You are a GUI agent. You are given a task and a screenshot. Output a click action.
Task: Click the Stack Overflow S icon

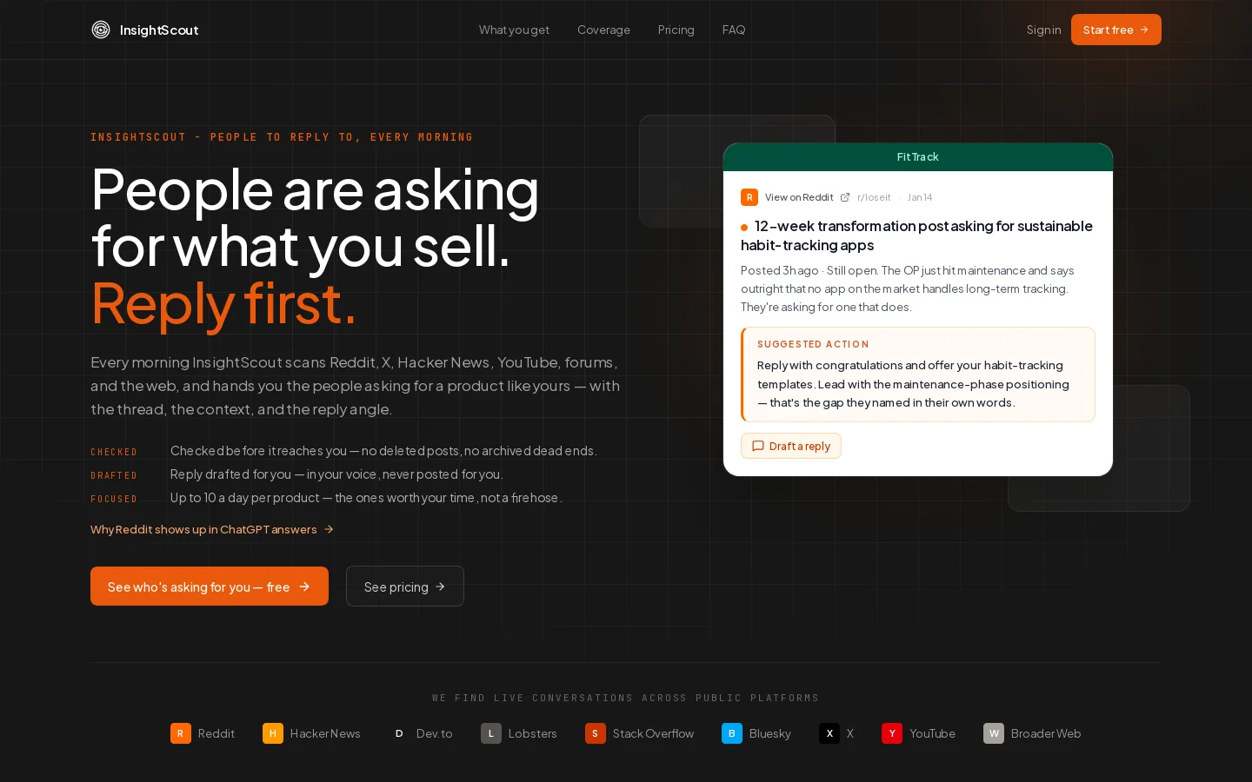tap(596, 733)
